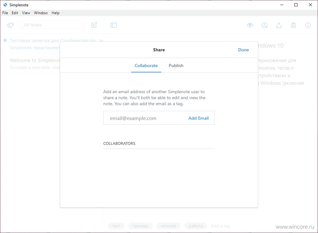Screen dimensions: 318x233
Task: Toggle markdown preview eye icon
Action: click(x=250, y=25)
